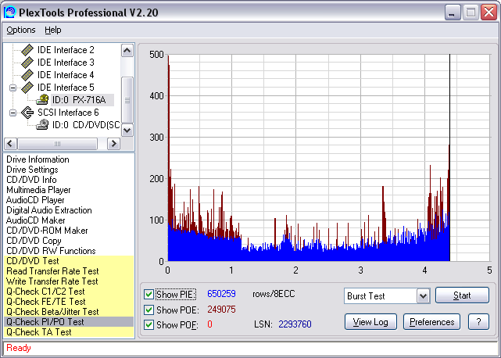Click the IDE Interface 2 chip icon
Screen dimensions: 501x358
pyautogui.click(x=27, y=50)
